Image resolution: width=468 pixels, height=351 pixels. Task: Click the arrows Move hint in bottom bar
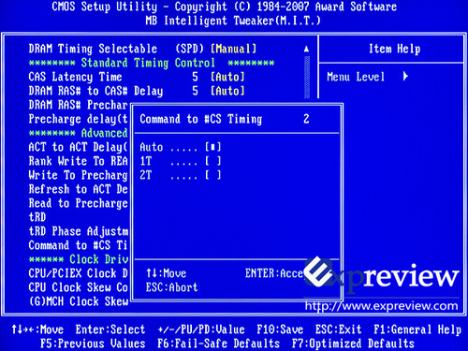[x=37, y=329]
